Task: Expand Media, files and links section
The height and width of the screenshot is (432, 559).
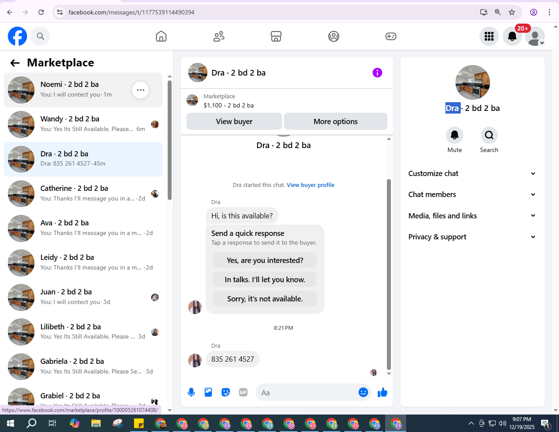Action: tap(472, 216)
